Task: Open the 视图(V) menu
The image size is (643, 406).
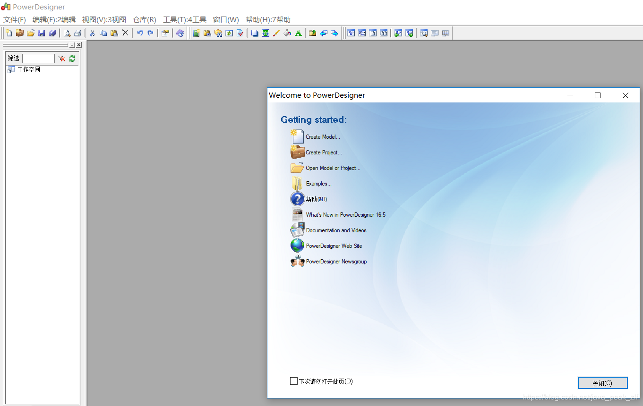Action: click(104, 20)
